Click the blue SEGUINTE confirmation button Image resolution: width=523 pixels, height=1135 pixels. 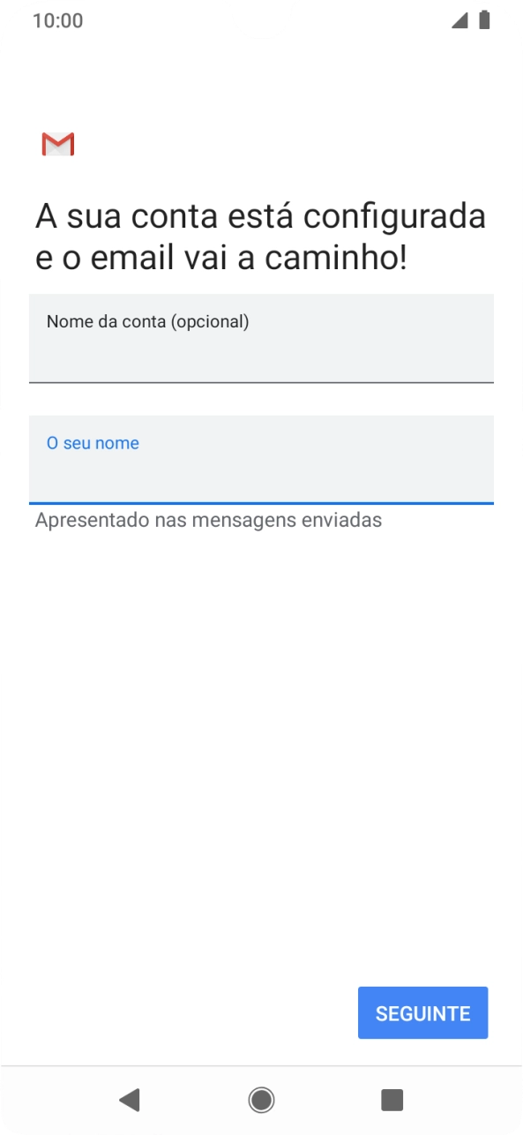click(x=422, y=1012)
